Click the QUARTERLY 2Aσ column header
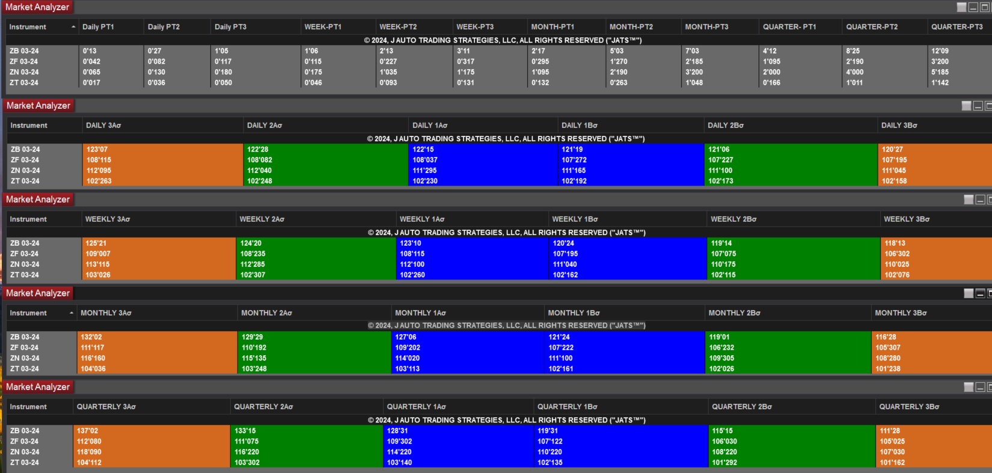 coord(307,407)
